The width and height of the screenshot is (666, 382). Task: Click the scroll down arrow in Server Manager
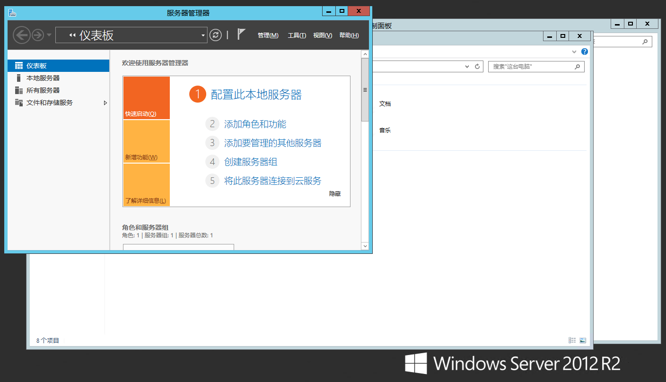(x=365, y=246)
